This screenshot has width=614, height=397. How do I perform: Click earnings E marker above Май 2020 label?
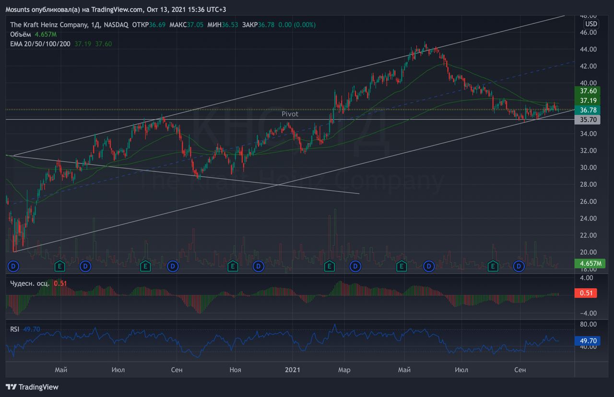coord(60,266)
